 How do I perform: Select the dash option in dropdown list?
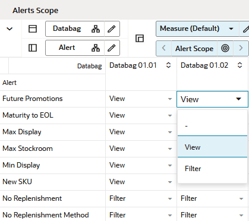click(212, 126)
